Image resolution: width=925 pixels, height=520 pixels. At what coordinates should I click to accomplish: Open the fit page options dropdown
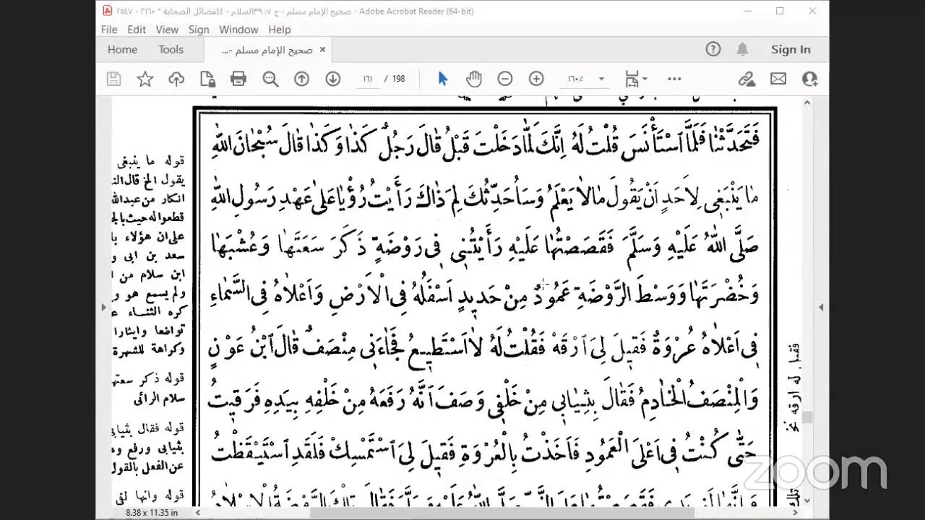636,79
